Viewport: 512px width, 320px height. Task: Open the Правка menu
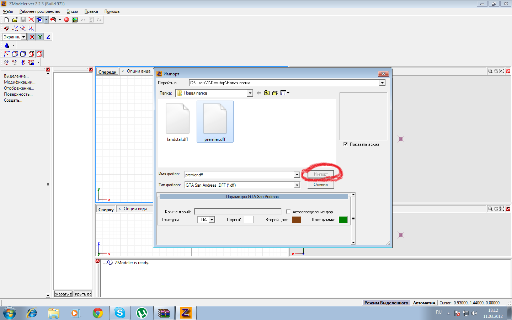[x=91, y=11]
